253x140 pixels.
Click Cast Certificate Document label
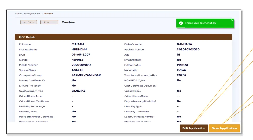point(140,86)
